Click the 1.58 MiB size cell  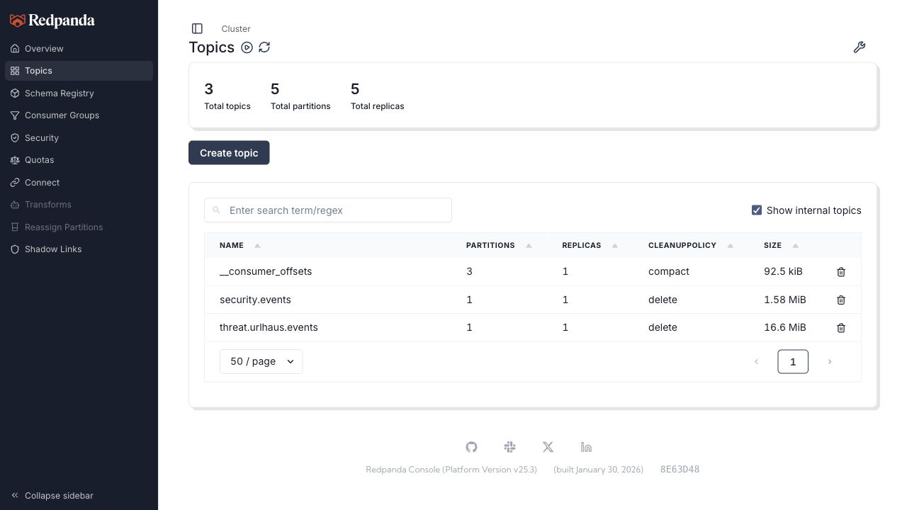tap(784, 300)
